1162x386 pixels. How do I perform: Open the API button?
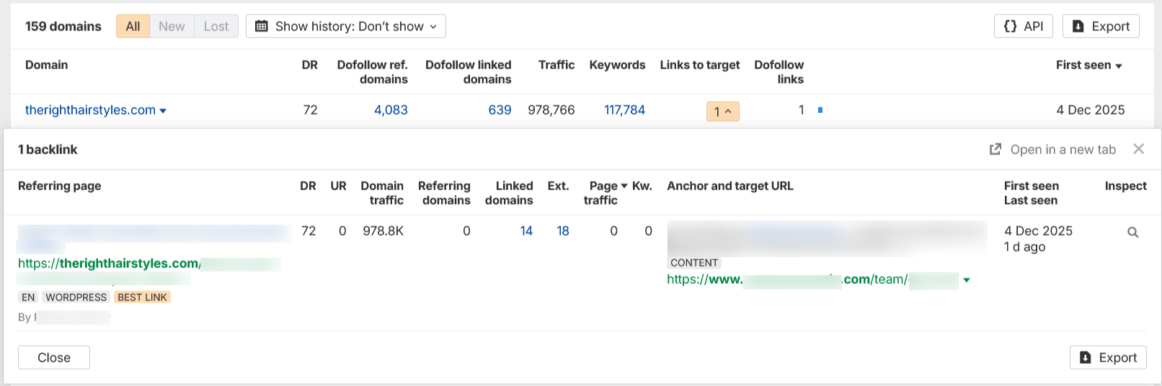tap(1024, 27)
